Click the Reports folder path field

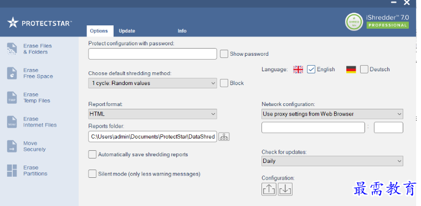(x=152, y=137)
